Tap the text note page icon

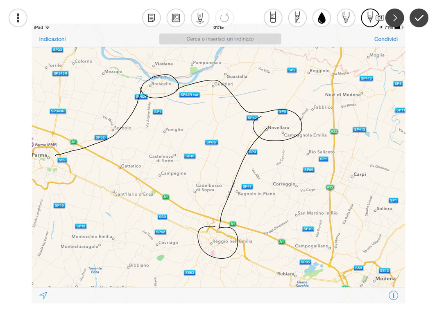[152, 18]
